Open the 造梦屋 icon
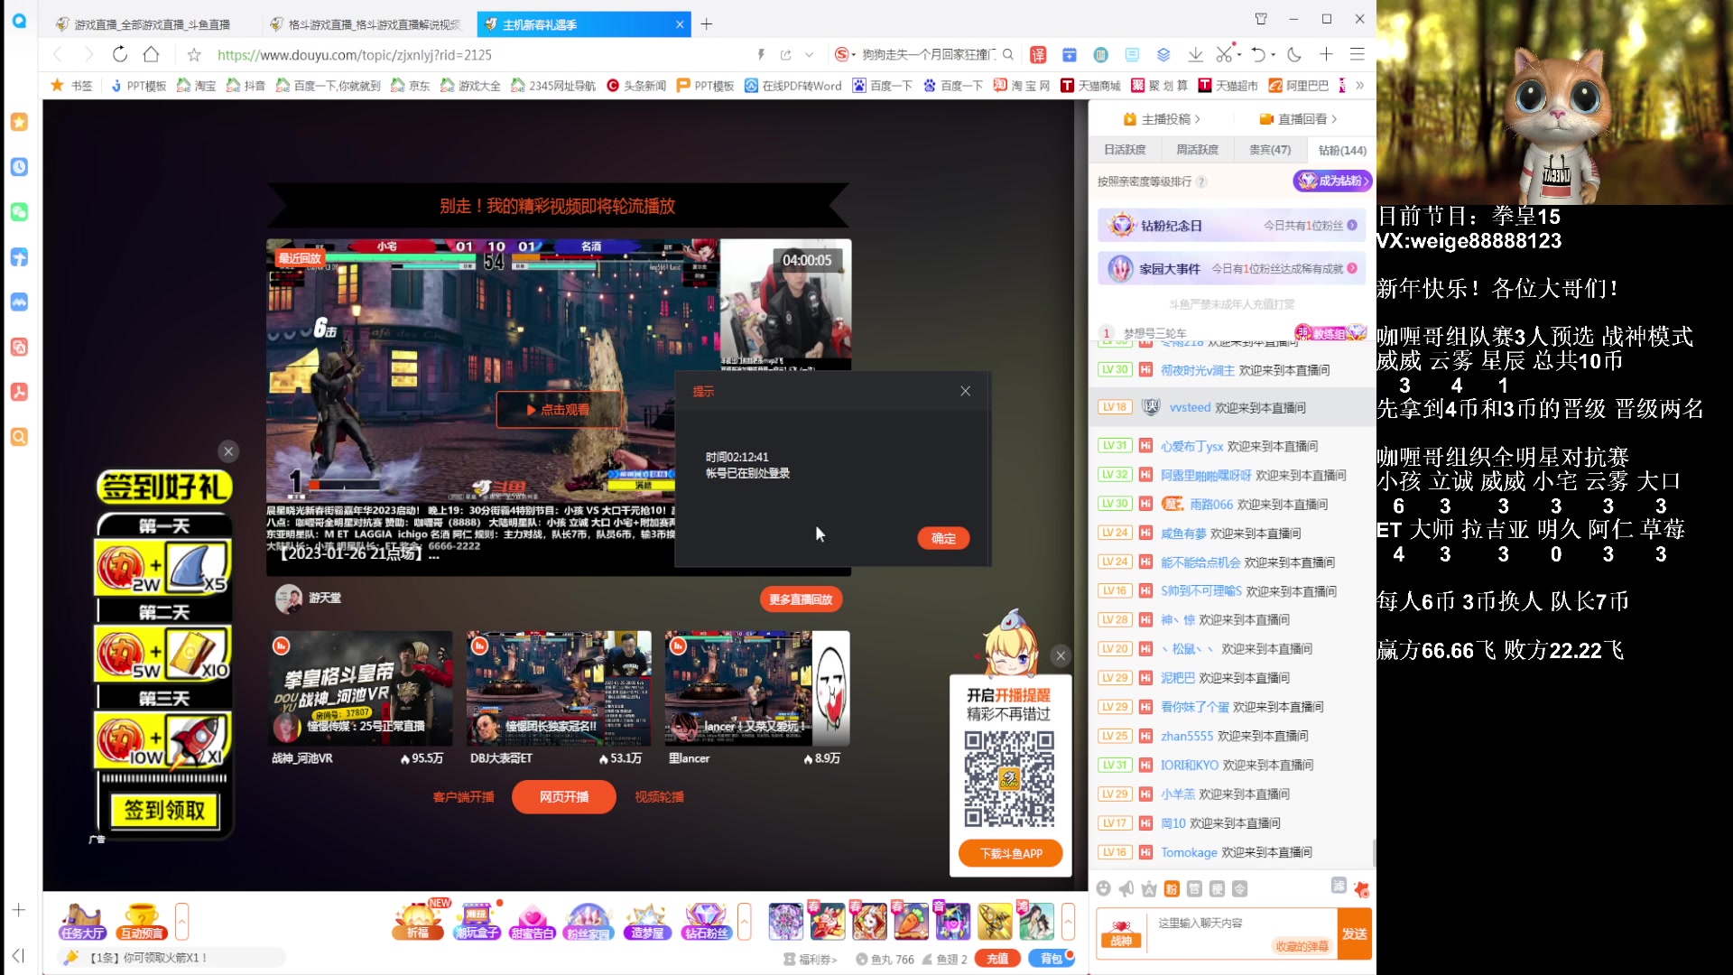Image resolution: width=1733 pixels, height=975 pixels. [x=647, y=921]
